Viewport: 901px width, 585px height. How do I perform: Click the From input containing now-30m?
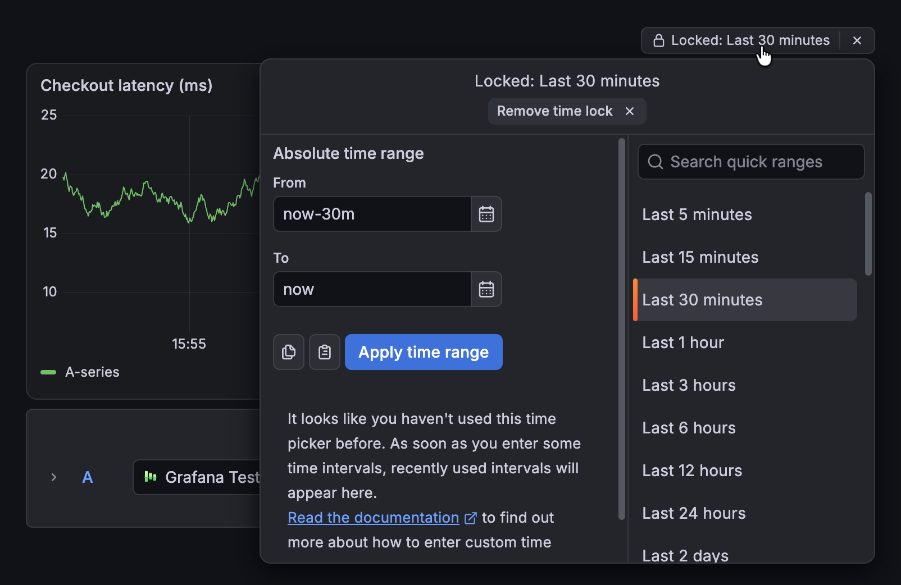click(x=372, y=214)
